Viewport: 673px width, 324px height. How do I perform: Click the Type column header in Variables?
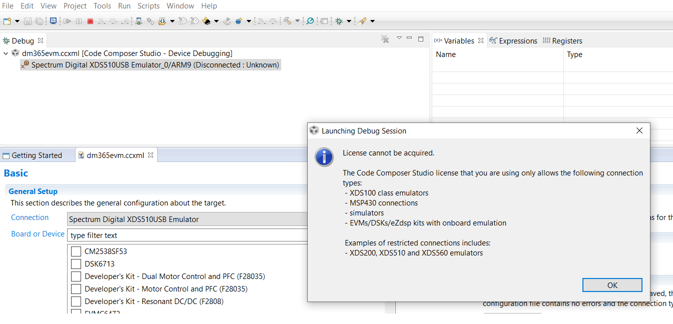618,54
